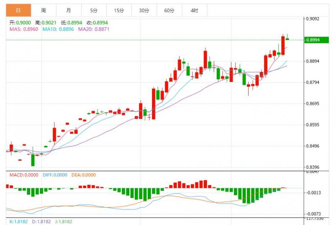Click the 低:0.8994 low price value
This screenshot has width=336, height=225.
click(71, 23)
